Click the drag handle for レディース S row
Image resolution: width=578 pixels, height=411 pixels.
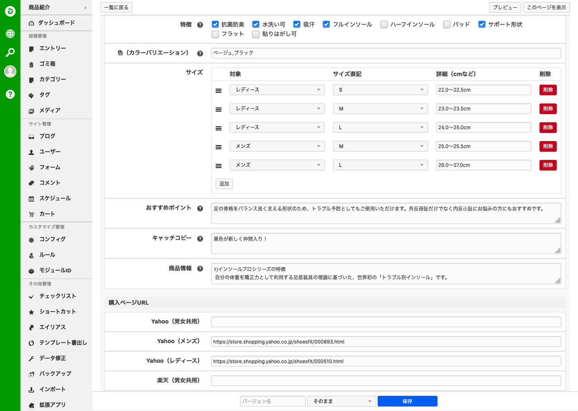219,90
